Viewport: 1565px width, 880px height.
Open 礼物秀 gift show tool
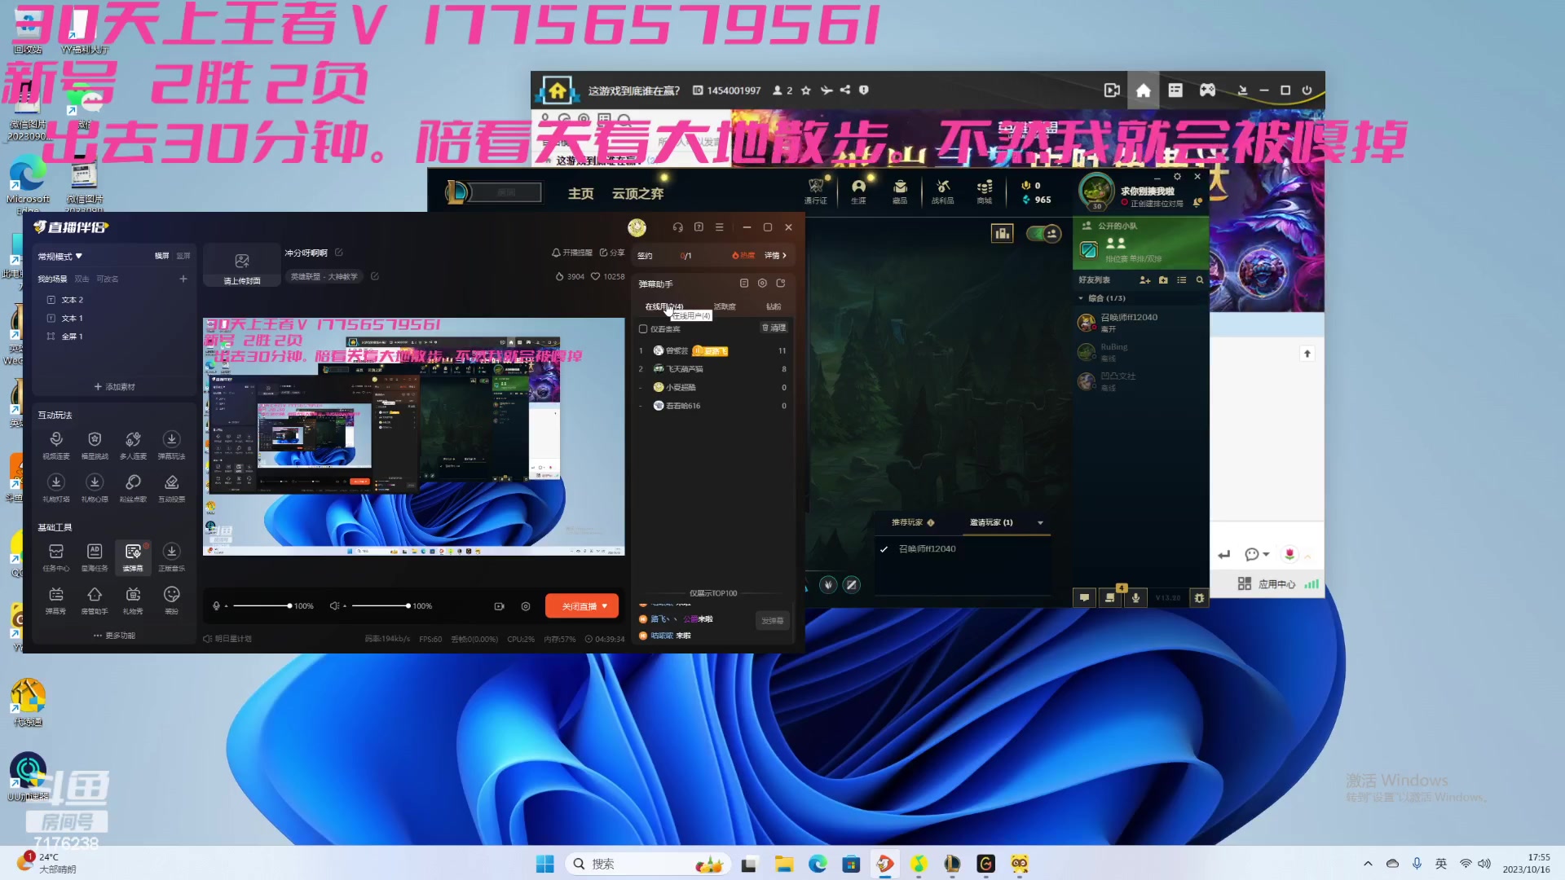coord(133,601)
